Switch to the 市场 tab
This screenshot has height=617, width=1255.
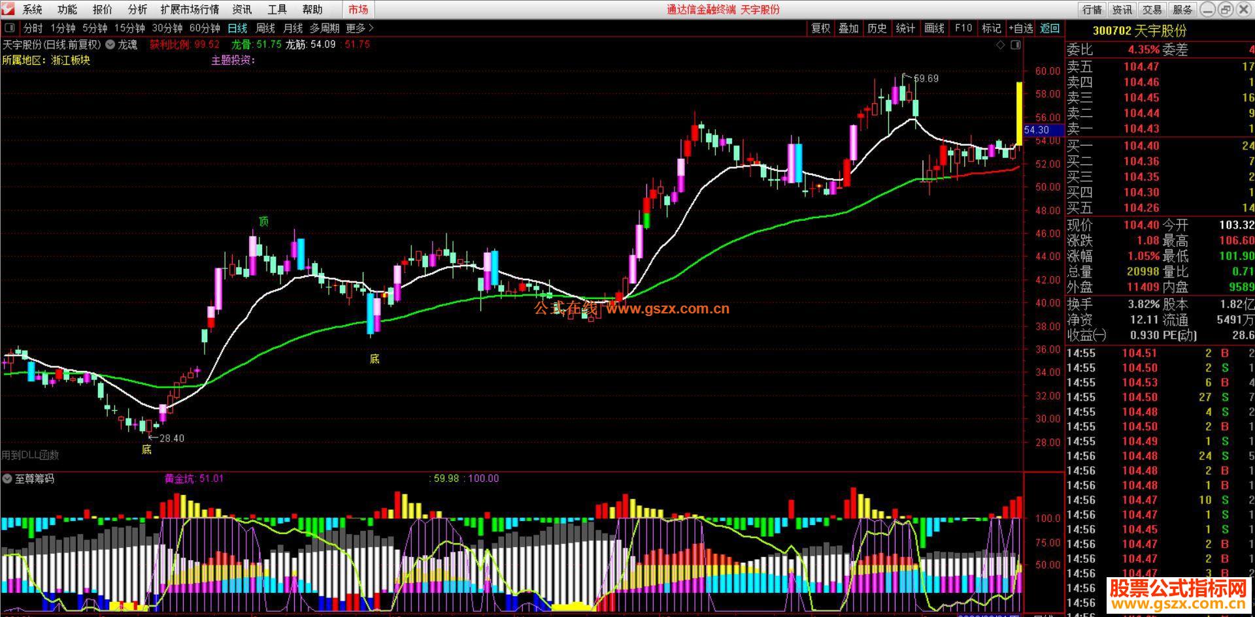[x=358, y=9]
